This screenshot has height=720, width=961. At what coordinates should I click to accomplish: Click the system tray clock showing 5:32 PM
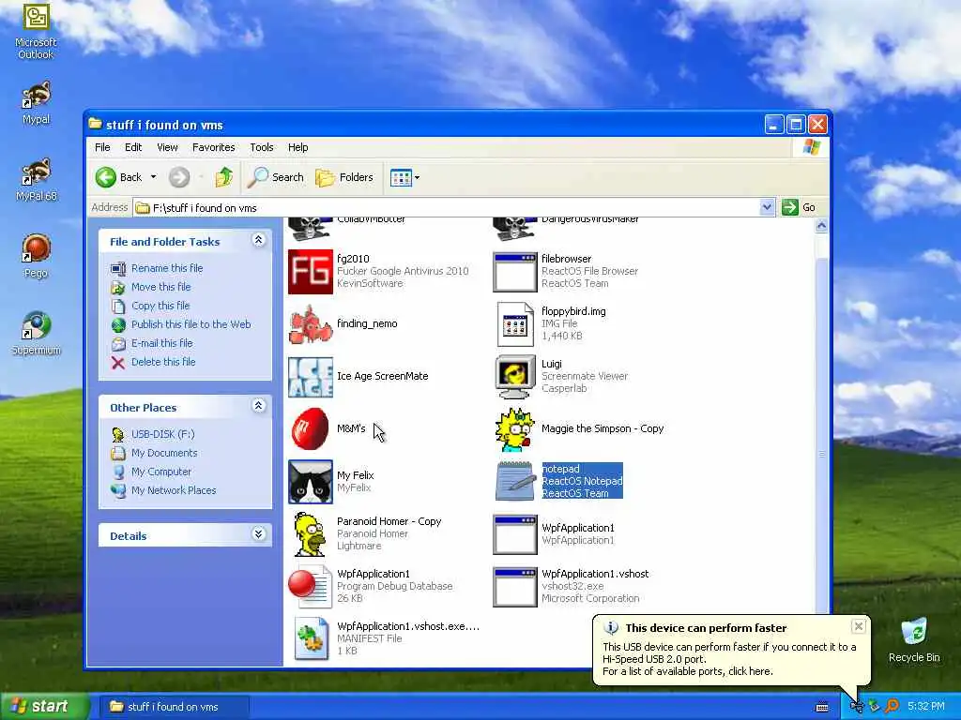tap(926, 707)
